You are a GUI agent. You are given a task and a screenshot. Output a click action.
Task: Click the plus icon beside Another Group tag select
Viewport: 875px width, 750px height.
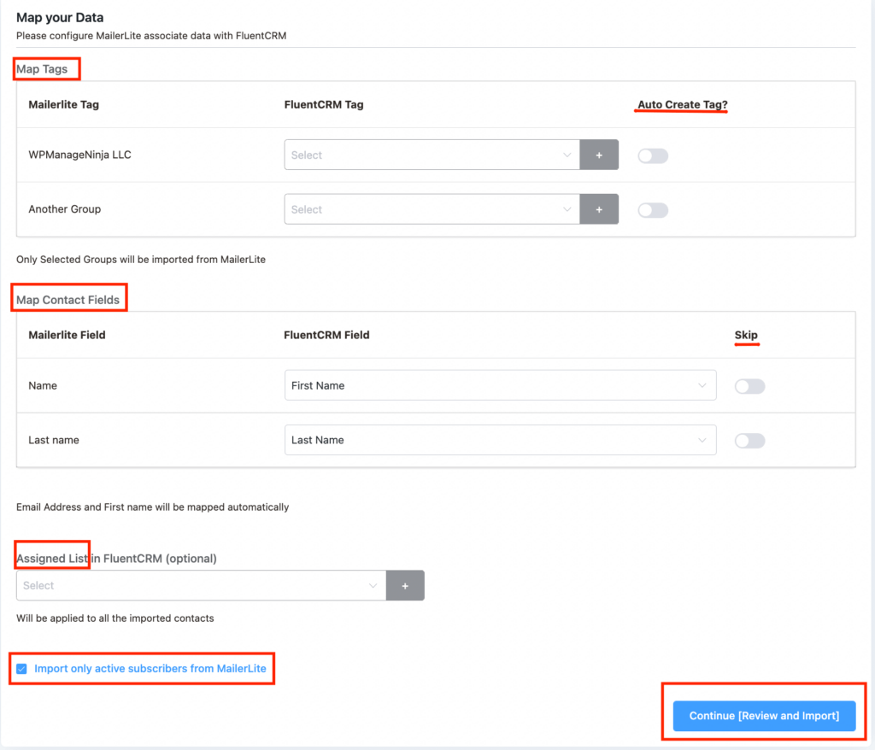(x=598, y=209)
